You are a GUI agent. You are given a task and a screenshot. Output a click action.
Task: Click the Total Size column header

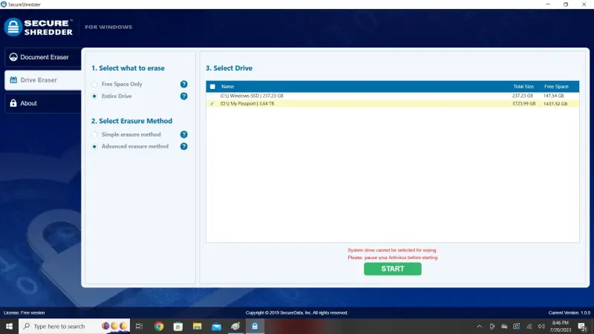523,87
